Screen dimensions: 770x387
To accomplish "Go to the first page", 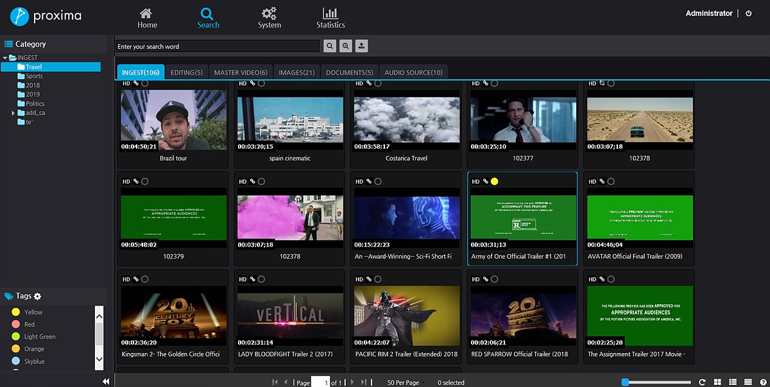I will pos(275,383).
